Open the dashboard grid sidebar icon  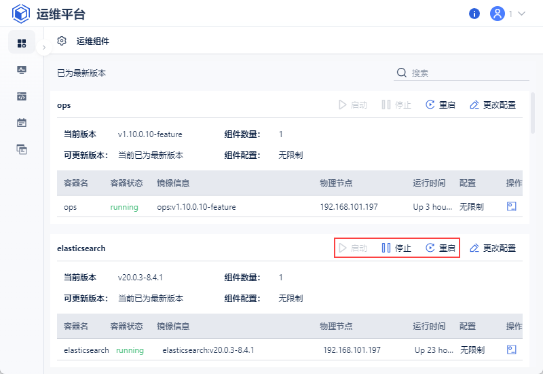tap(22, 43)
